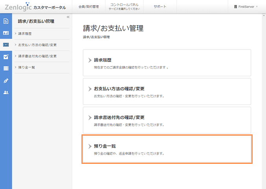The width and height of the screenshot is (266, 189).
Task: Select the billing money icon in sidebar
Action: click(x=6, y=45)
